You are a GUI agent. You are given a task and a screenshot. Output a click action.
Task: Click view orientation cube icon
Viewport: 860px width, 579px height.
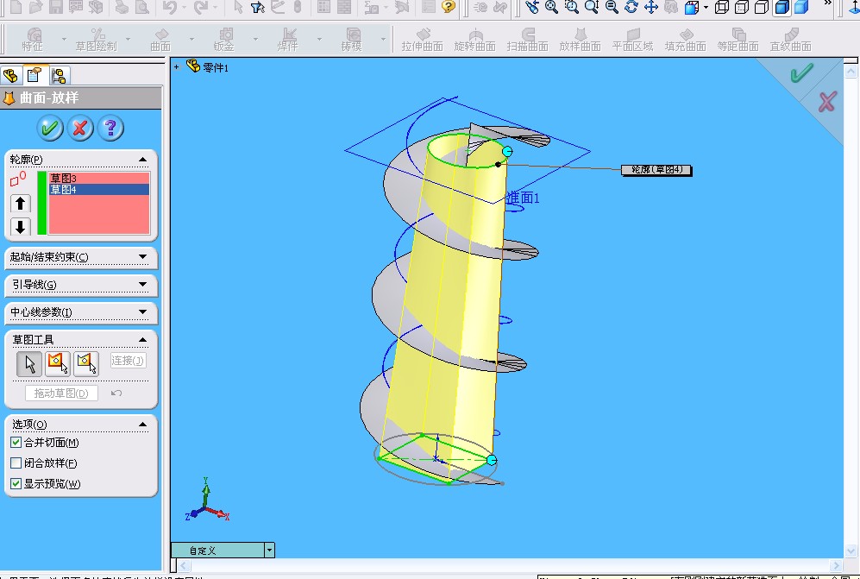tap(692, 7)
